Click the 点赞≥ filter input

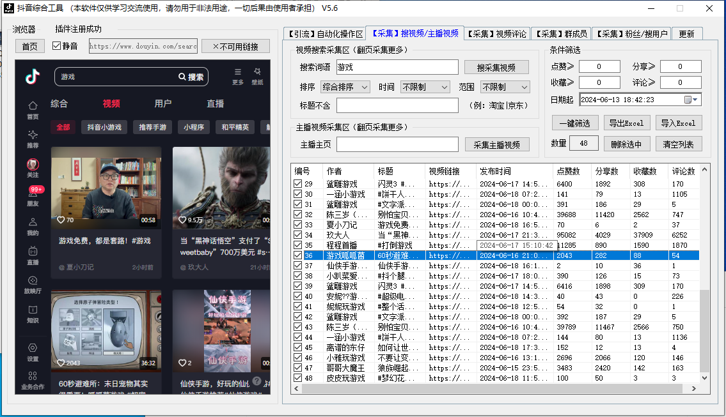tap(599, 66)
